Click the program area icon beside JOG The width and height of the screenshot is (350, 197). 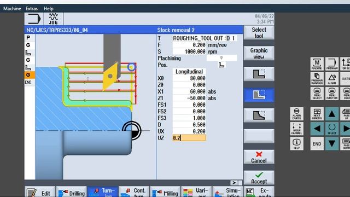point(34,19)
